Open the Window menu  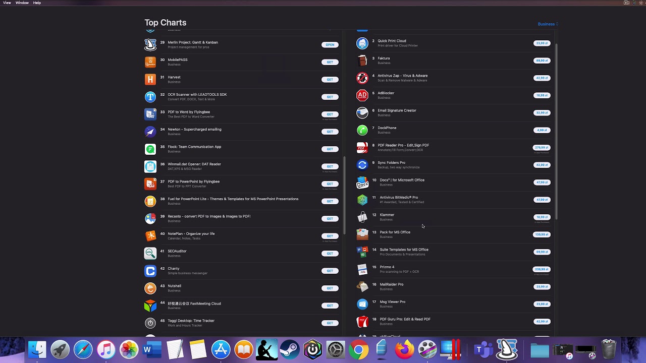point(22,3)
